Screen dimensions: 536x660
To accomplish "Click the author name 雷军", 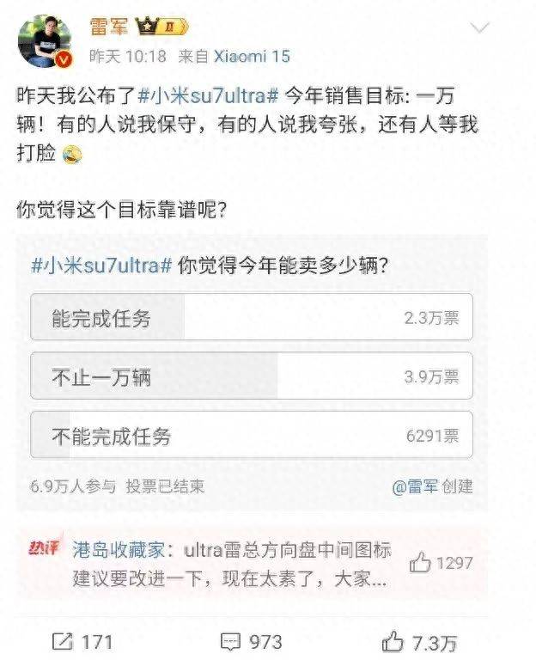I will 108,27.
